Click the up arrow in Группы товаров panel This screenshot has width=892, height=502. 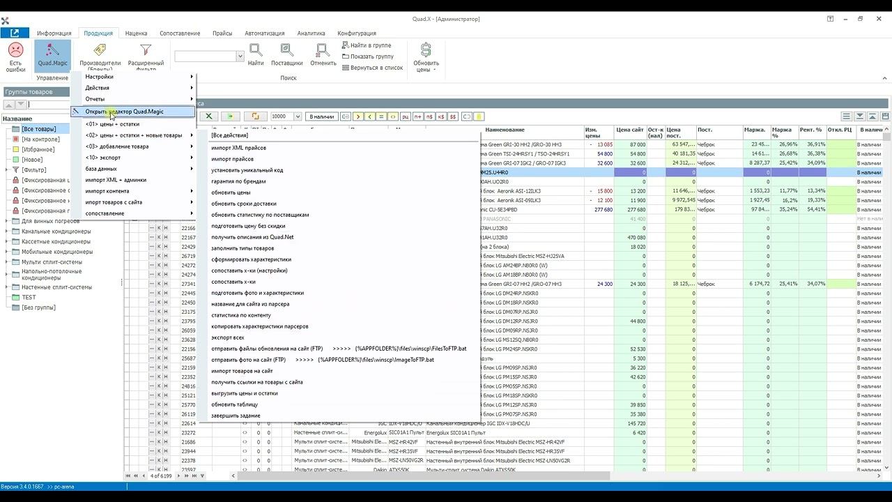(x=9, y=105)
